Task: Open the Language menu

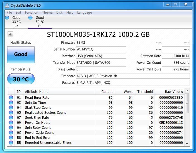Action: point(84,13)
